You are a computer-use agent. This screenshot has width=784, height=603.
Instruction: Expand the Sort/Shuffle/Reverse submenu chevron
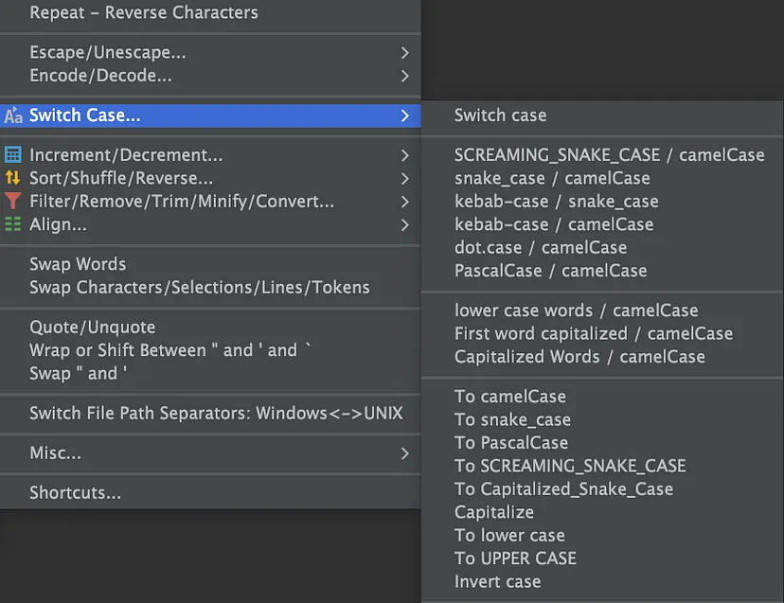pos(404,178)
